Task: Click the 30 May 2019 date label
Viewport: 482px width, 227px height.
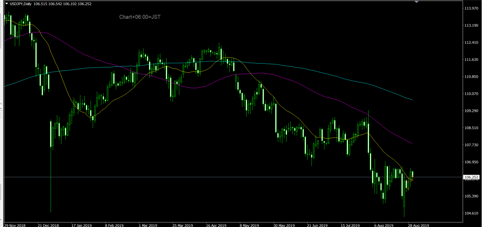Action: click(284, 225)
